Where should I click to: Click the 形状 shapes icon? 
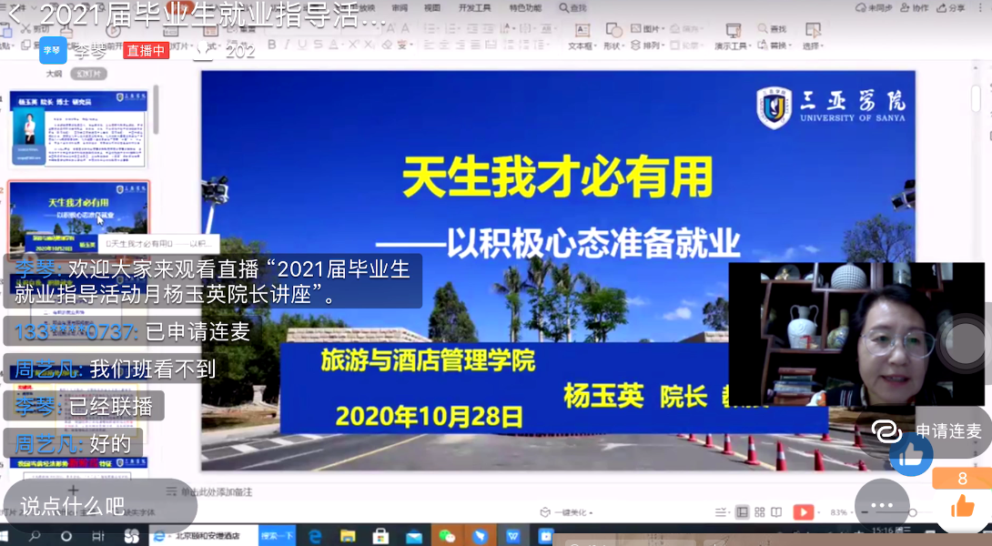612,36
